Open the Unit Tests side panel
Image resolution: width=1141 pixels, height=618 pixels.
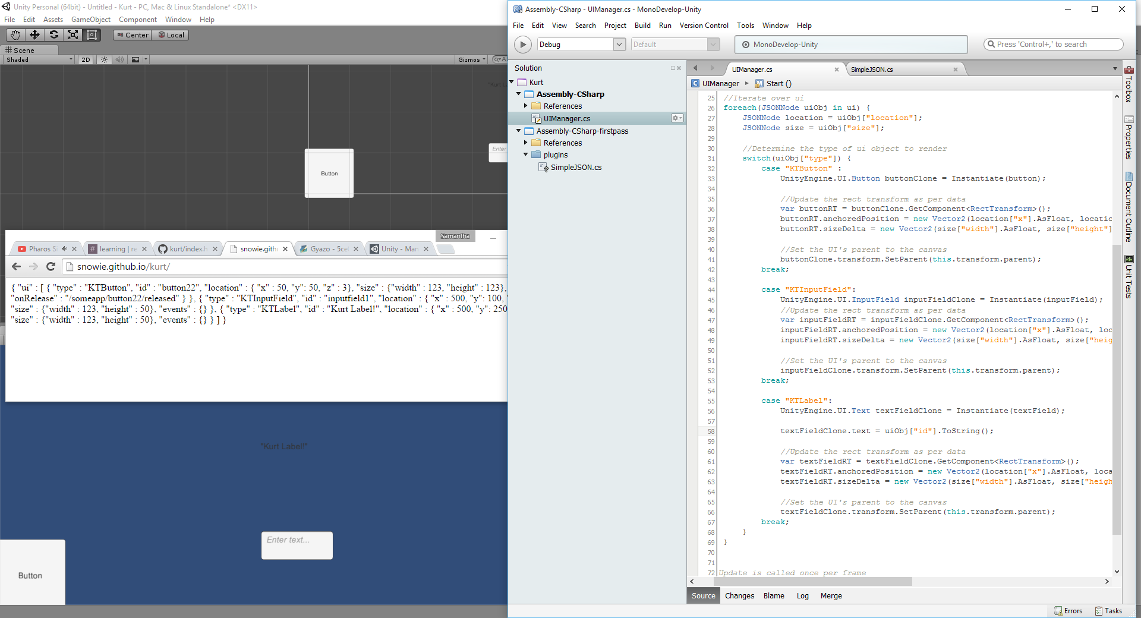tap(1129, 277)
